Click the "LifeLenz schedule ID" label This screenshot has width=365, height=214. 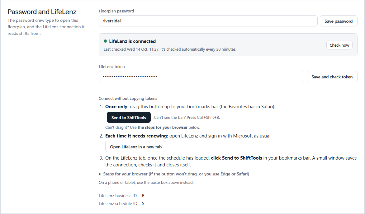pyautogui.click(x=118, y=203)
